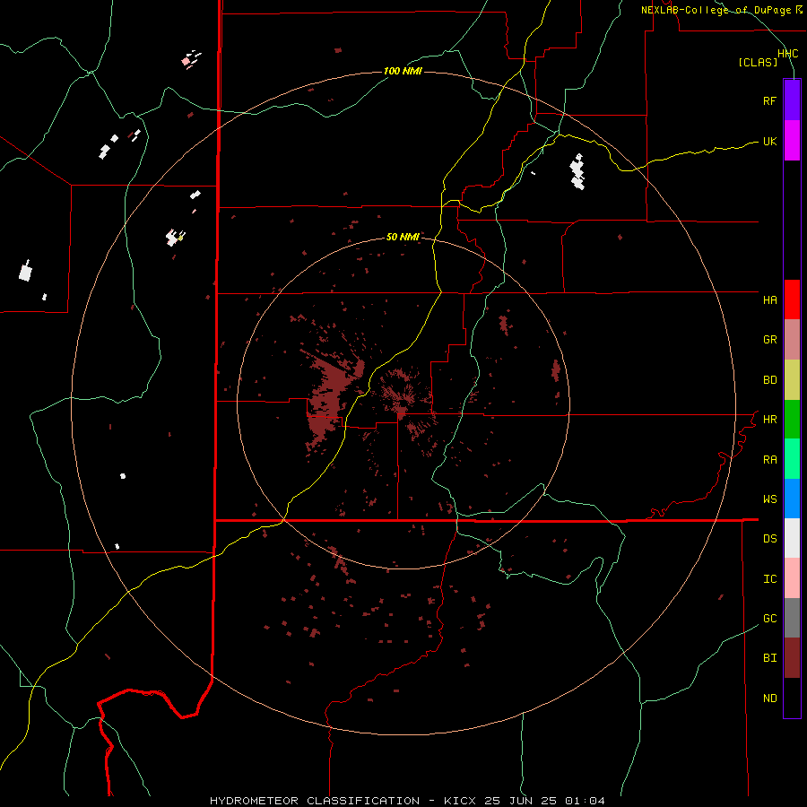This screenshot has width=807, height=807.
Task: Click the WS legend label
Action: tap(769, 499)
